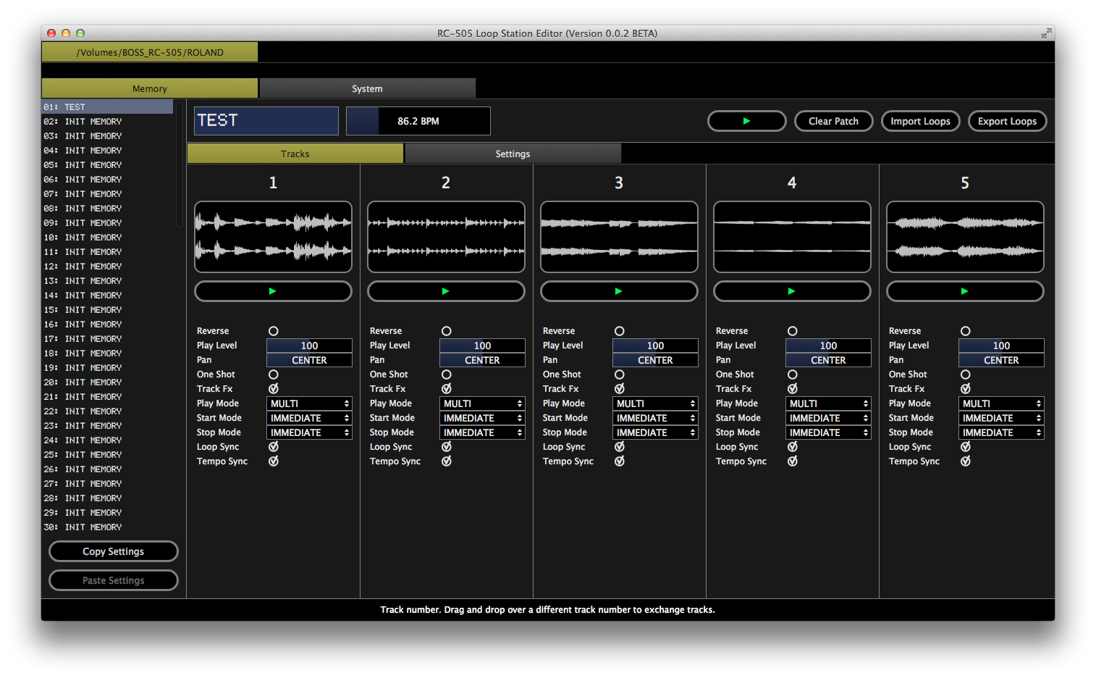
Task: Select memory slot 30: INIT MEMORY
Action: pyautogui.click(x=107, y=527)
